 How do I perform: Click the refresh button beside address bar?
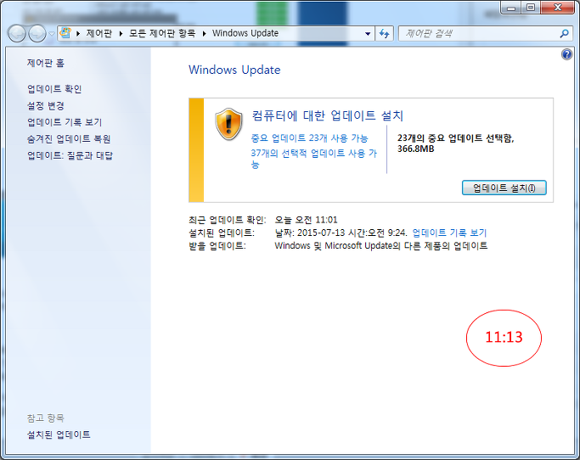click(x=385, y=34)
